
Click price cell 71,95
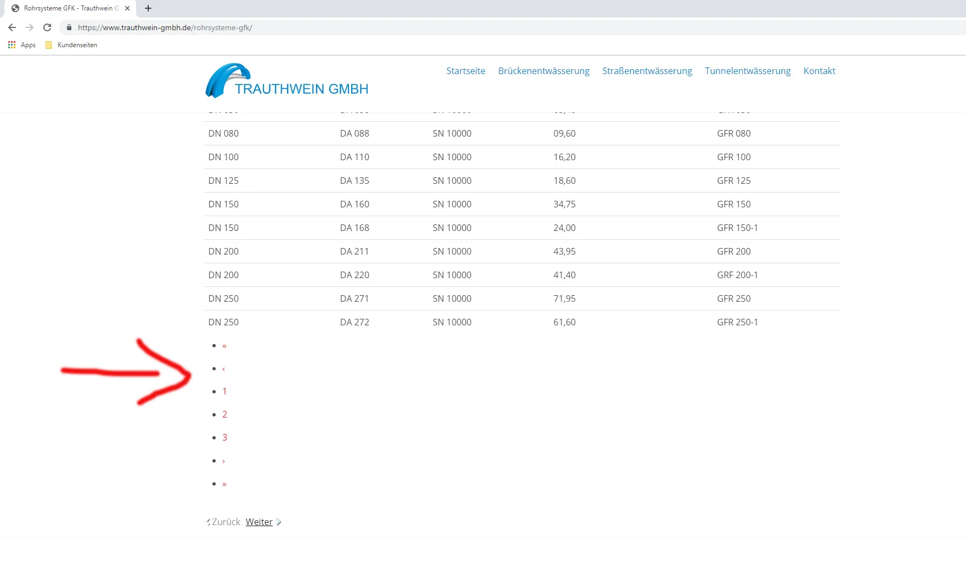(x=565, y=298)
